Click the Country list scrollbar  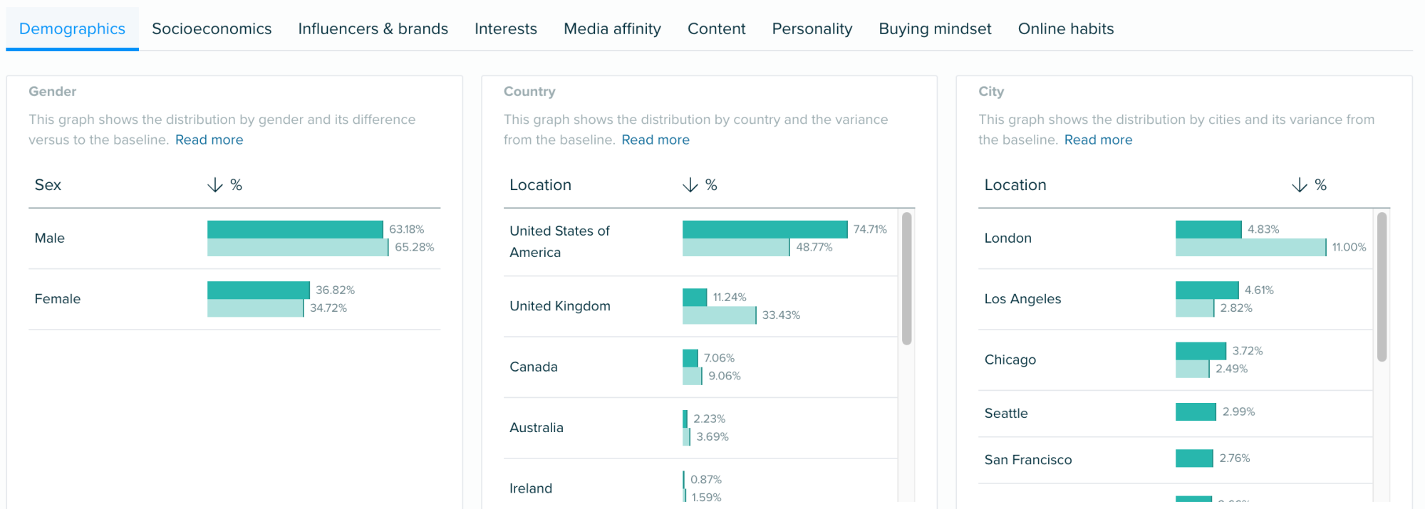tap(906, 278)
